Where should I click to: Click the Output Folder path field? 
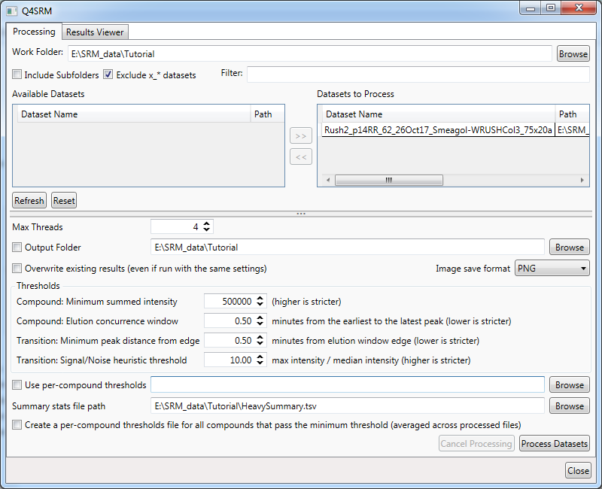[348, 248]
